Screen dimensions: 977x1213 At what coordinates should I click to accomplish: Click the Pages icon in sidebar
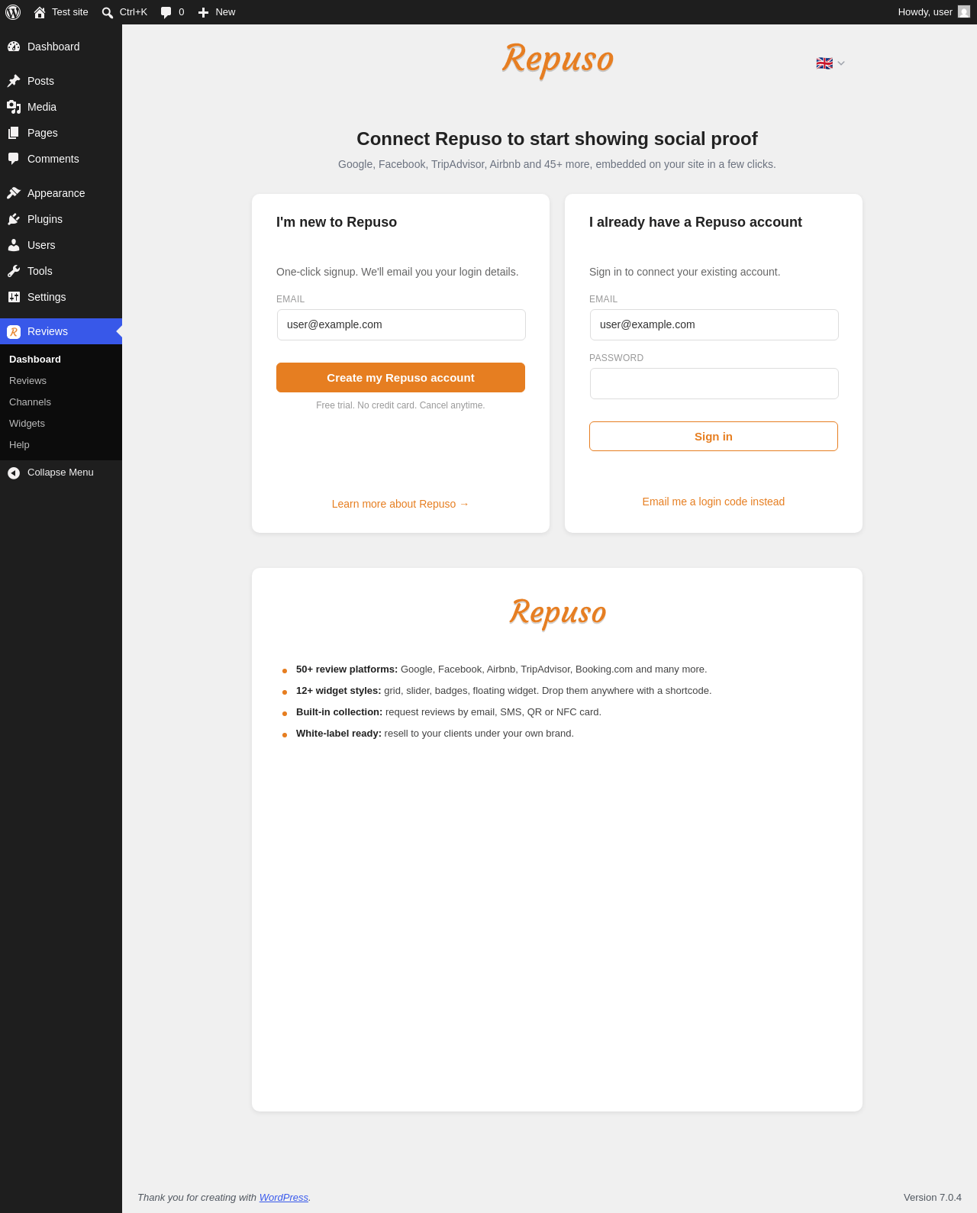pyautogui.click(x=14, y=133)
